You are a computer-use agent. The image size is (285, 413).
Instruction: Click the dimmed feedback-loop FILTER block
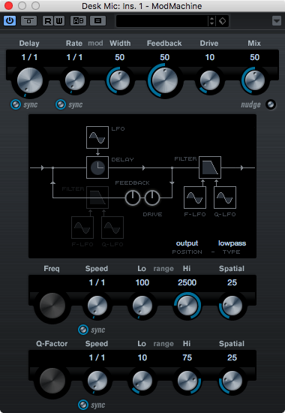coord(97,197)
